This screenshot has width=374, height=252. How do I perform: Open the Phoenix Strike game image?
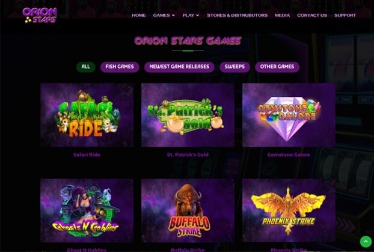289,211
